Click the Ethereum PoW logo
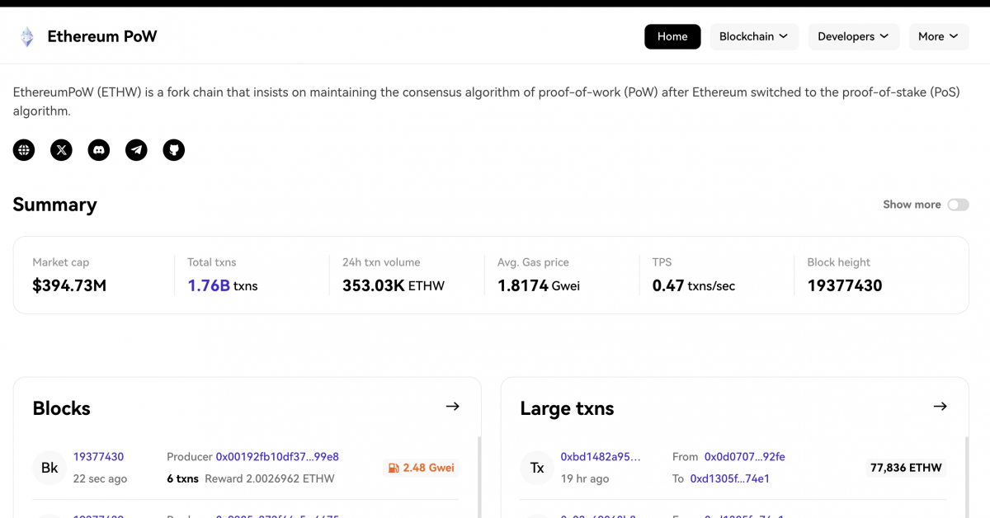This screenshot has height=518, width=990. pyautogui.click(x=85, y=36)
